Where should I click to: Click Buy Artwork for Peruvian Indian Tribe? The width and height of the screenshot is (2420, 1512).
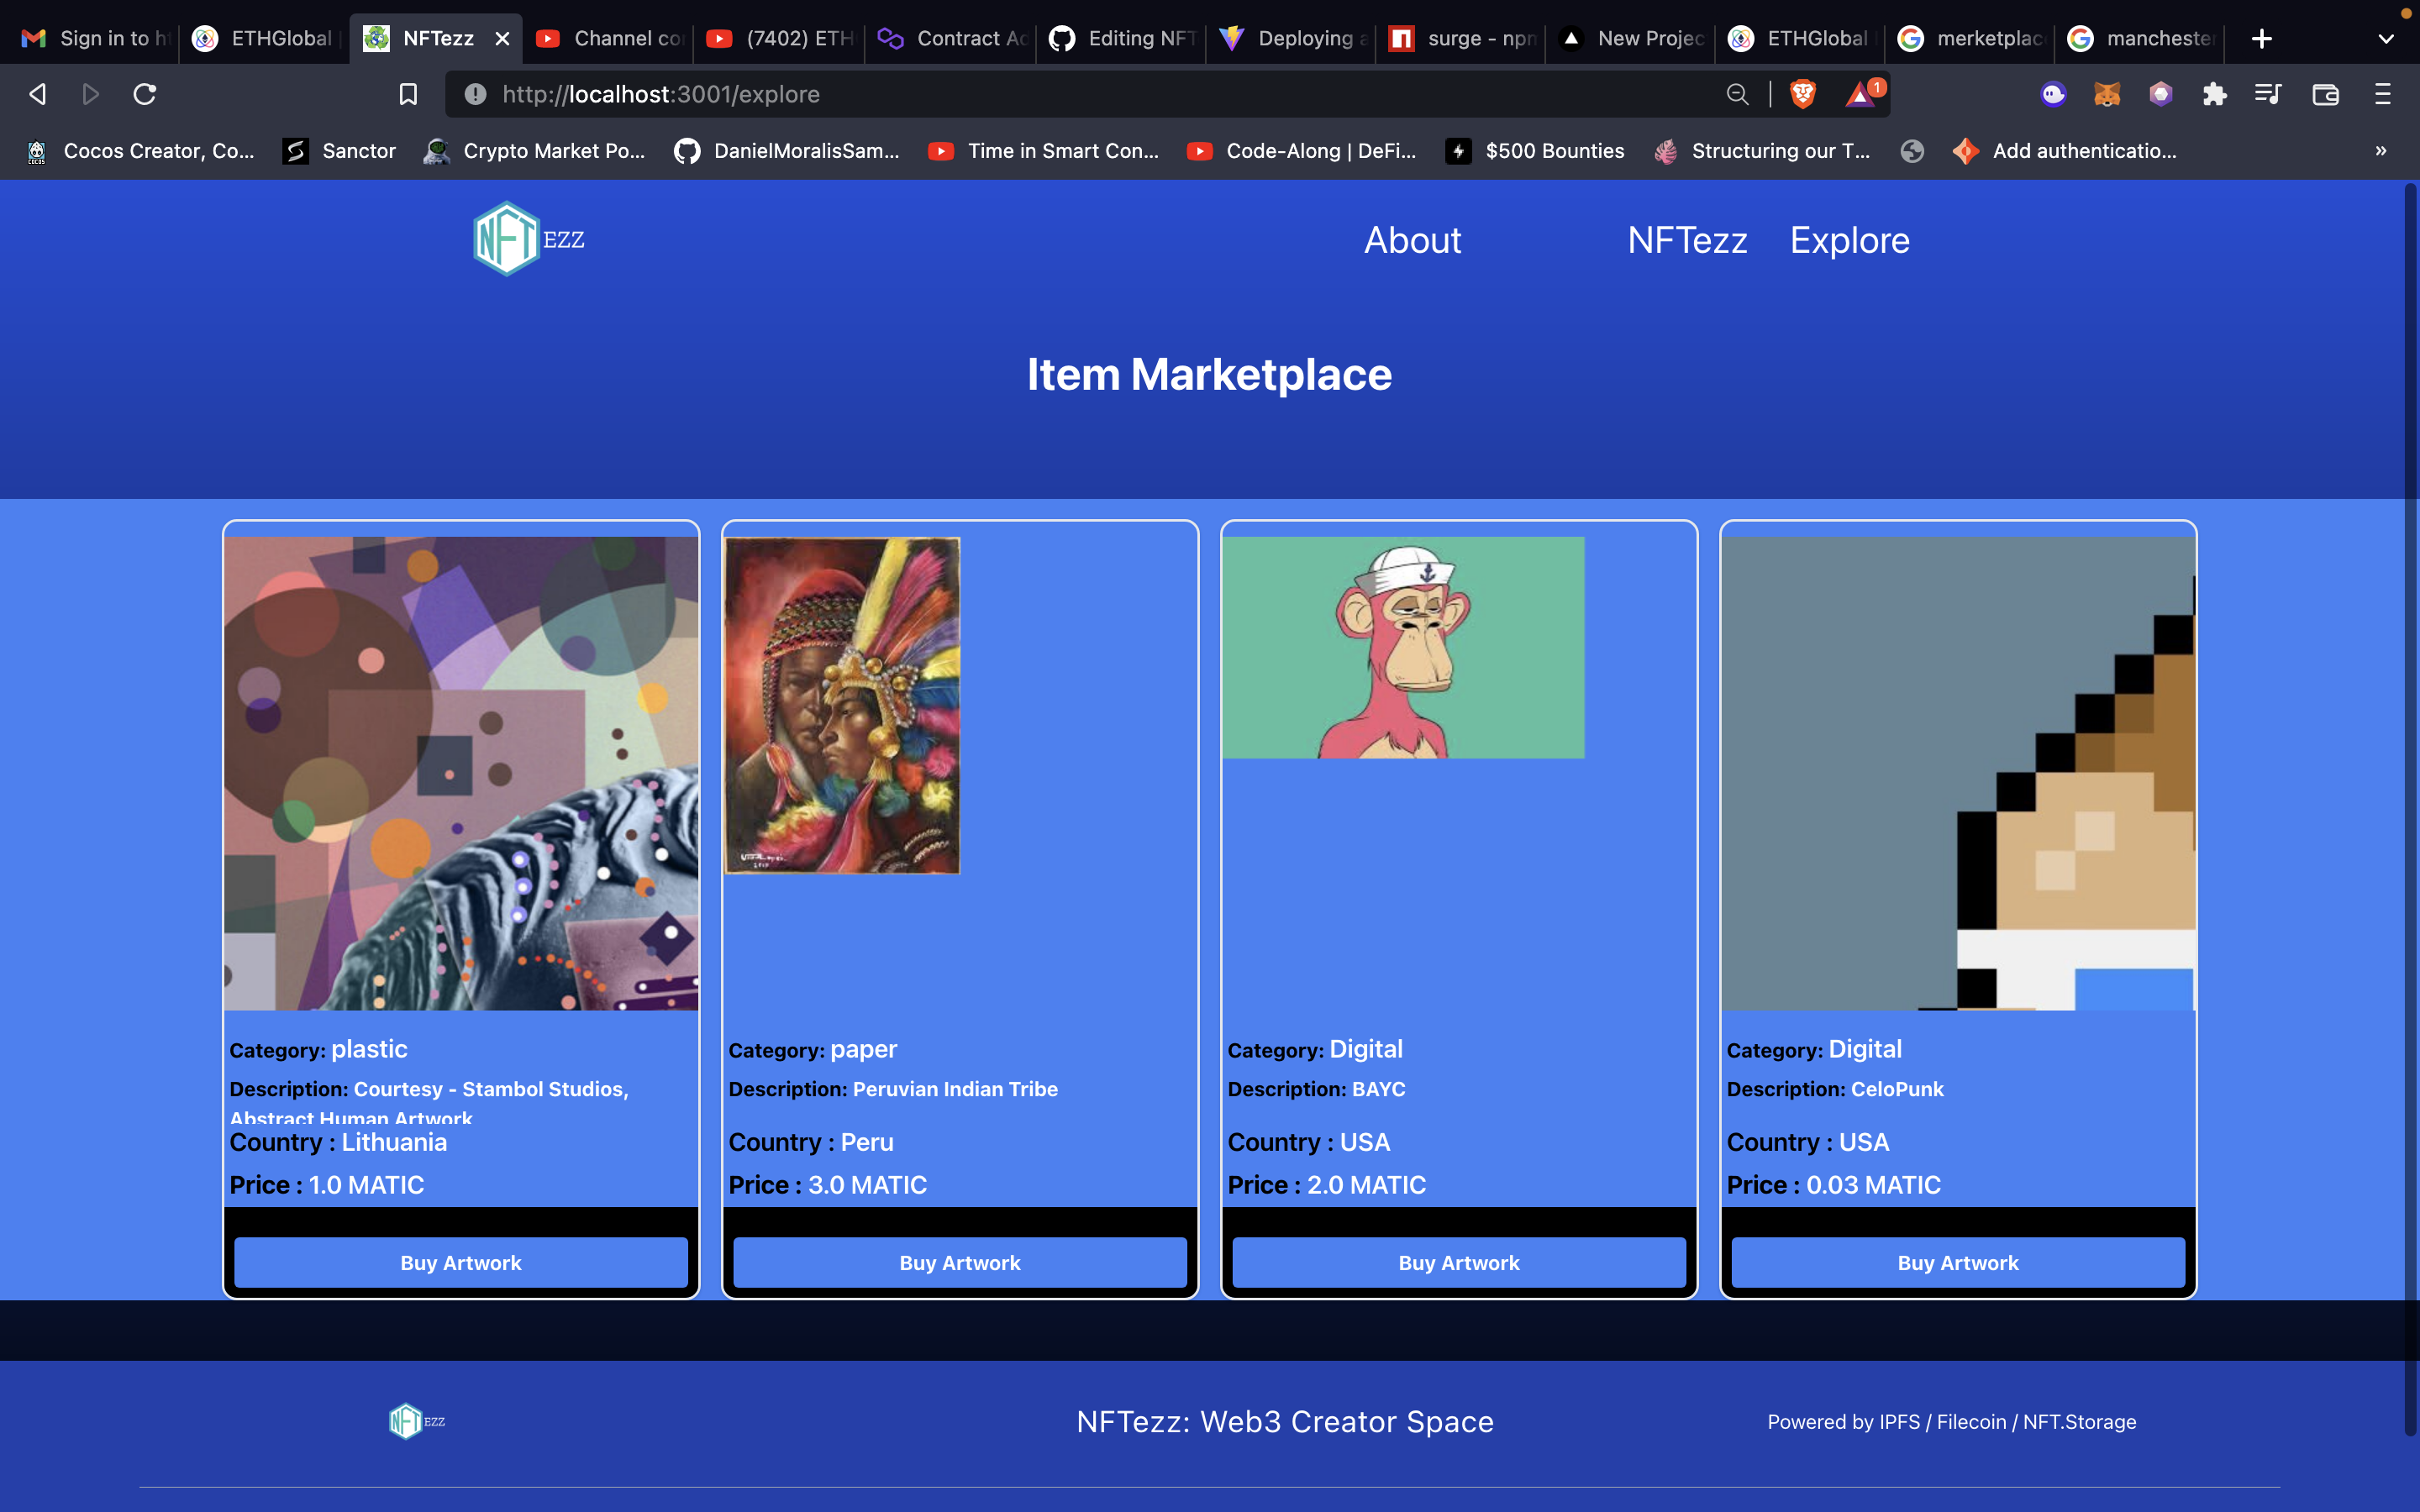(959, 1262)
